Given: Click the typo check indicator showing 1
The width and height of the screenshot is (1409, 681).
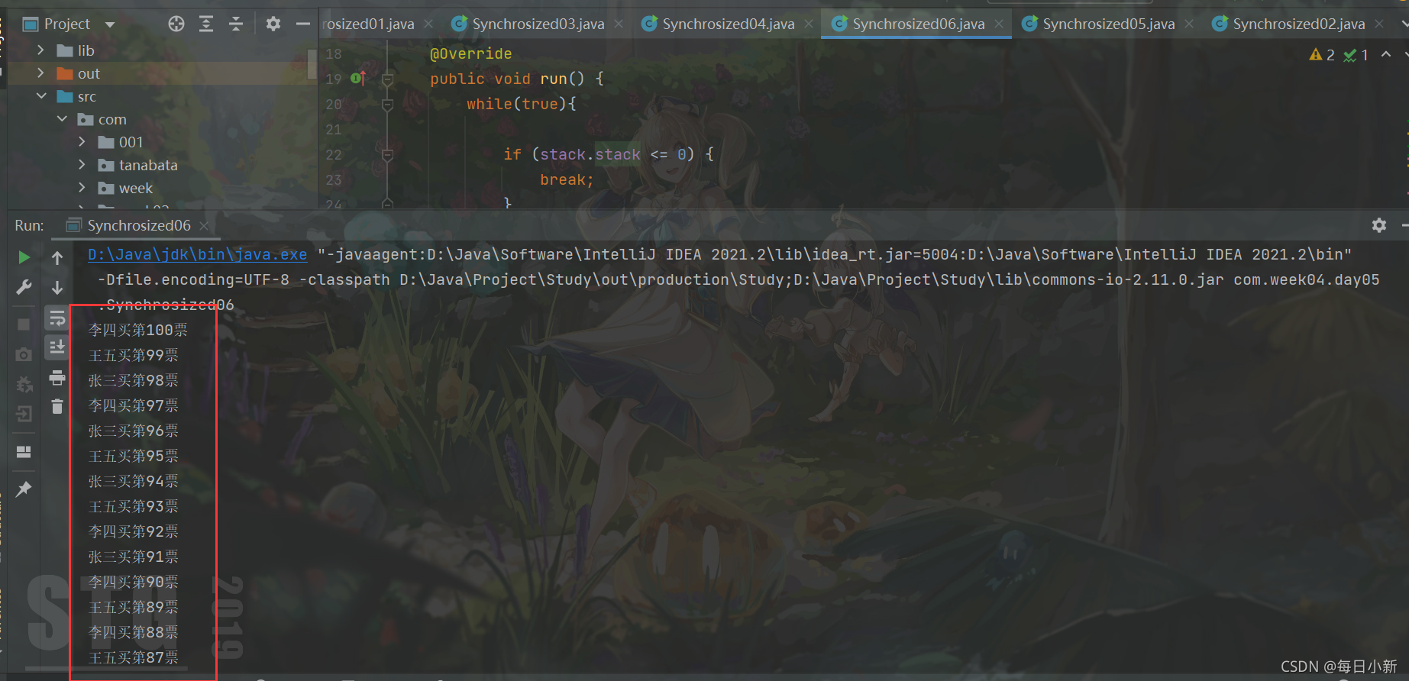Looking at the screenshot, I should (1356, 55).
